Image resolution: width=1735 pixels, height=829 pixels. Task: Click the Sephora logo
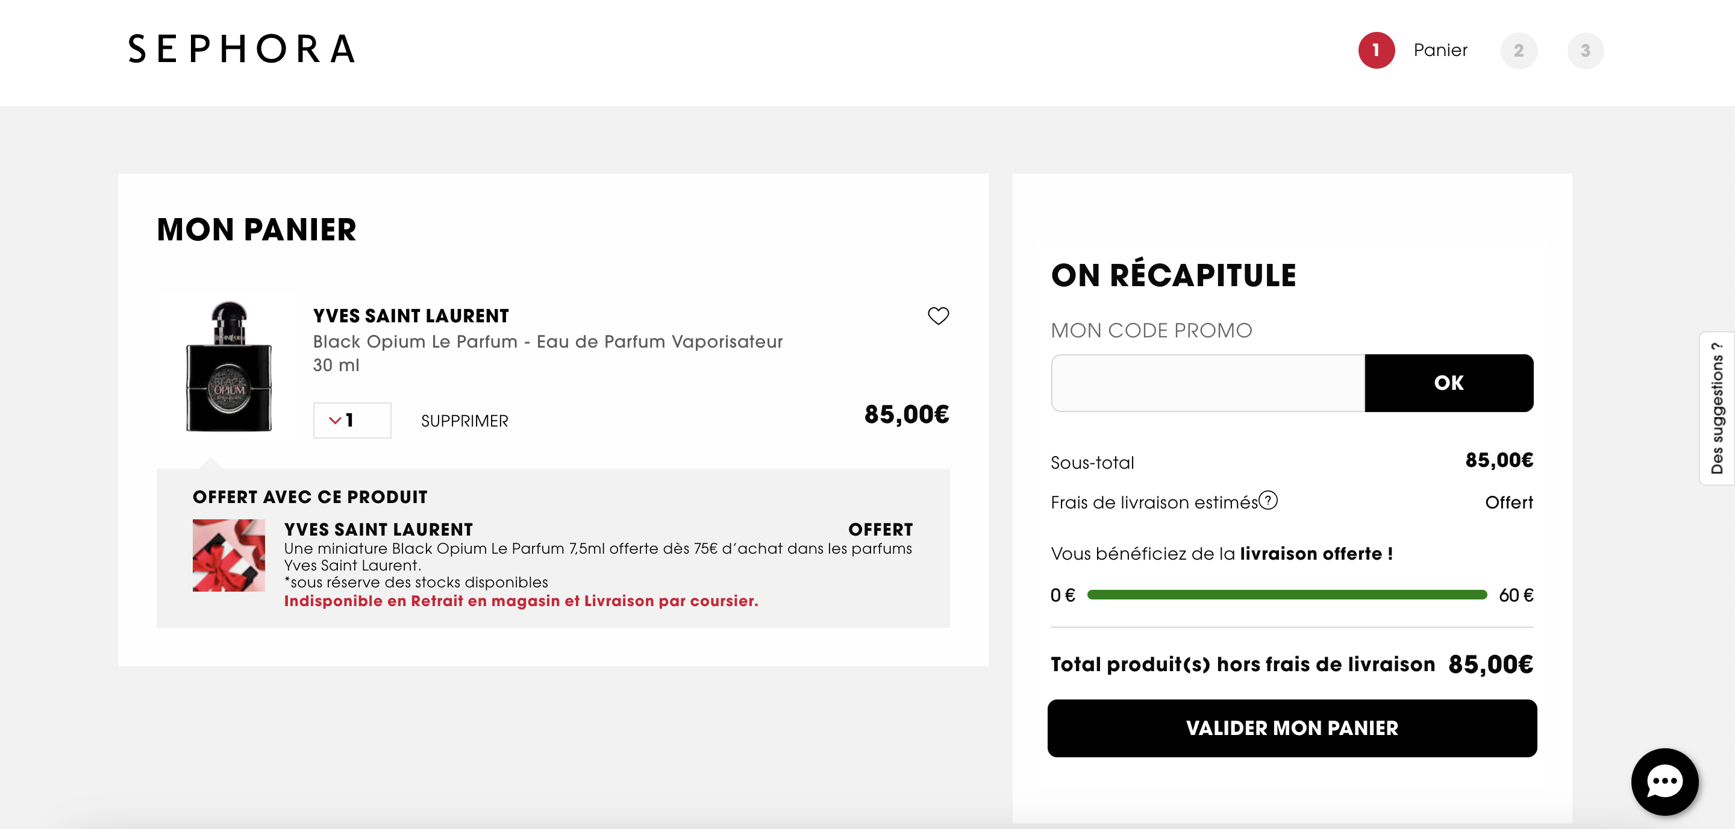pos(241,49)
